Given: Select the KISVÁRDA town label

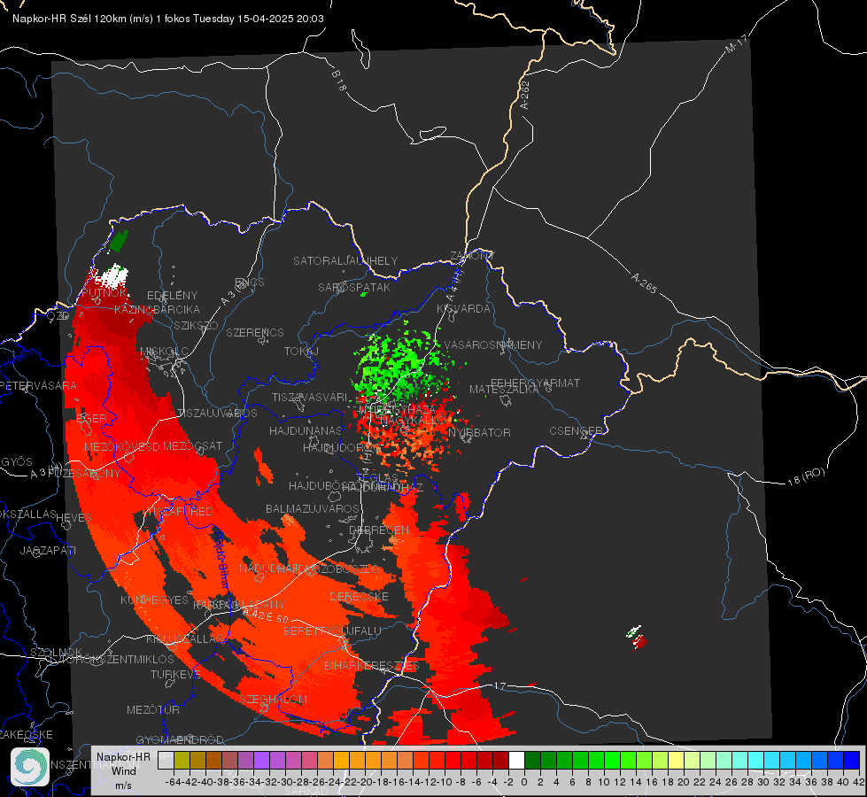Looking at the screenshot, I should [x=463, y=309].
